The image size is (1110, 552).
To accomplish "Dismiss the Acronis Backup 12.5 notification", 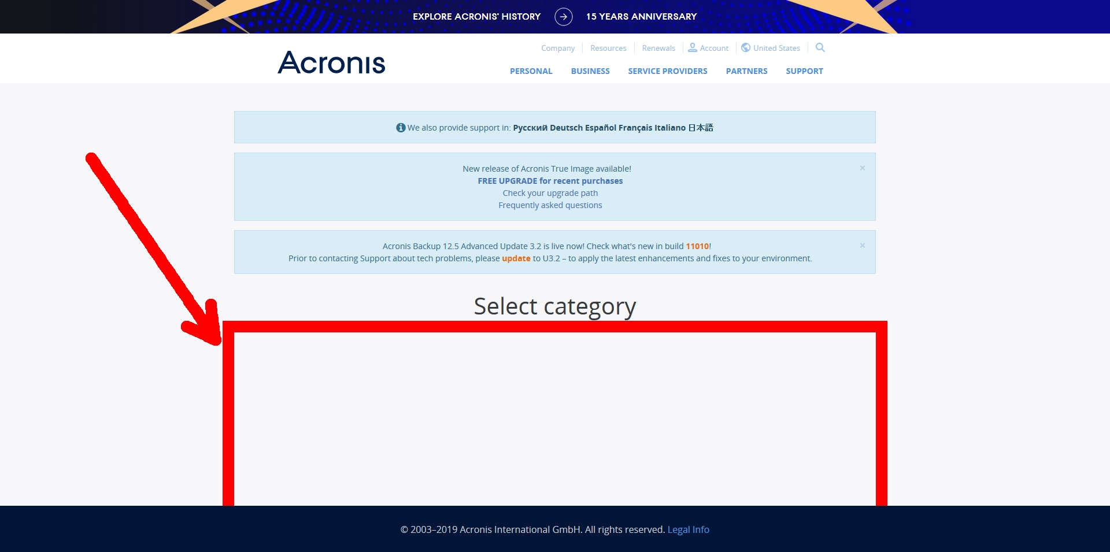I will tap(862, 244).
